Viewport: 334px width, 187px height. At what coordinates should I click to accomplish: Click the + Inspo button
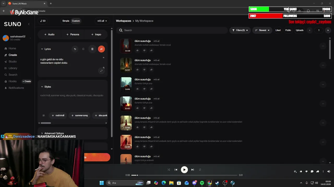[x=96, y=34]
